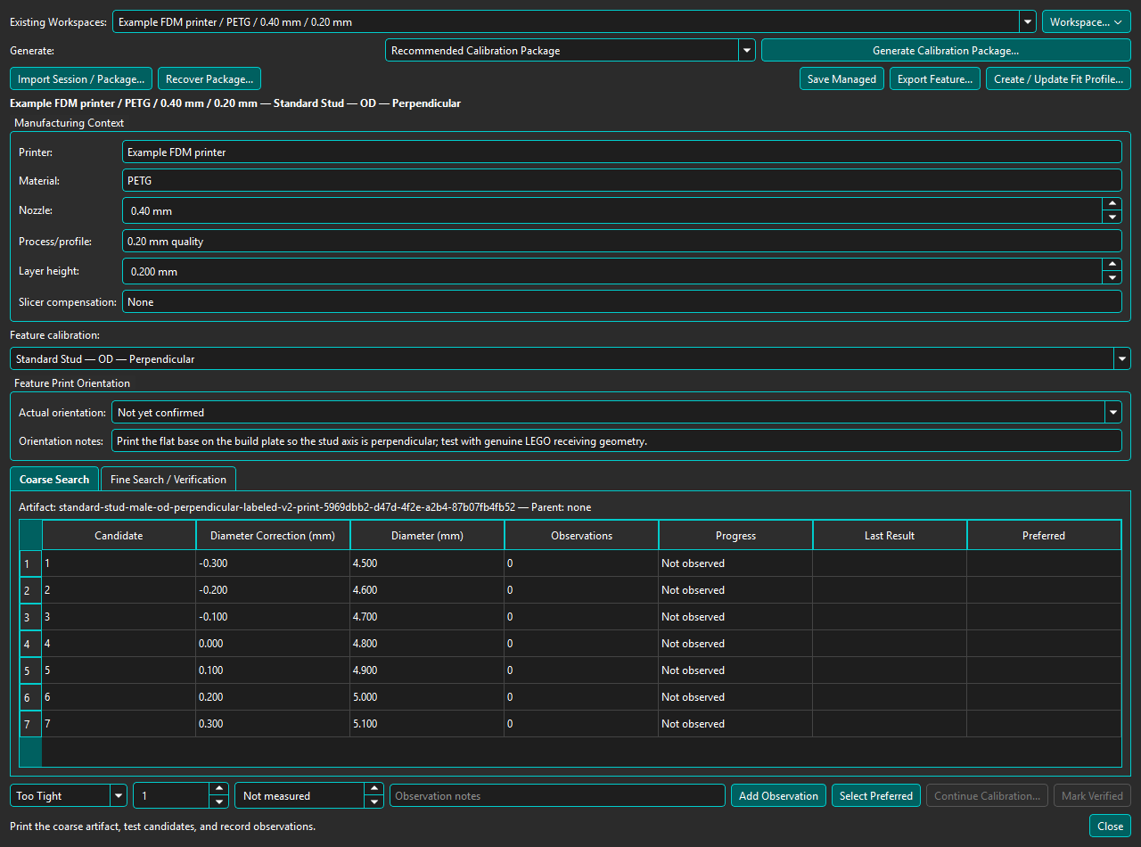This screenshot has width=1141, height=847.
Task: Close the calibration dialog
Action: pos(1110,826)
